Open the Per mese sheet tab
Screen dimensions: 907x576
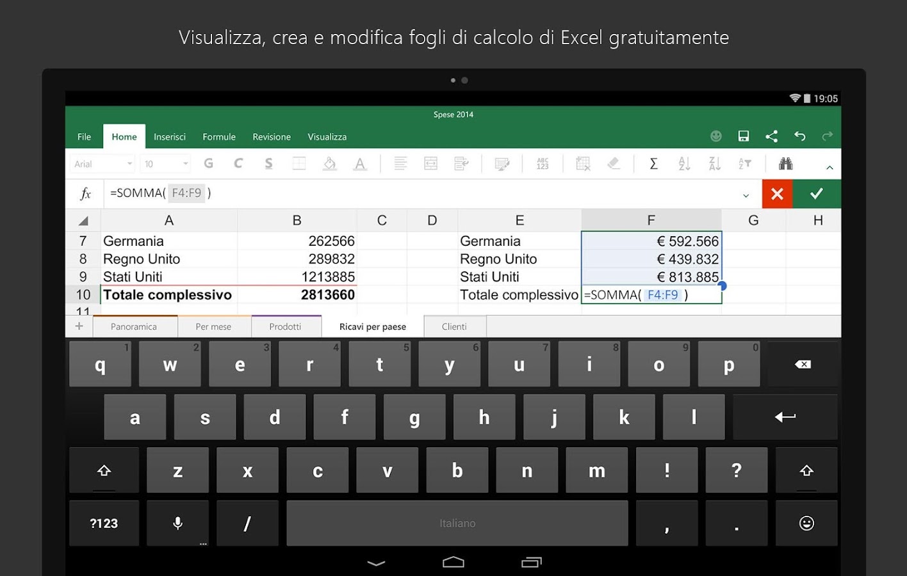pyautogui.click(x=213, y=326)
